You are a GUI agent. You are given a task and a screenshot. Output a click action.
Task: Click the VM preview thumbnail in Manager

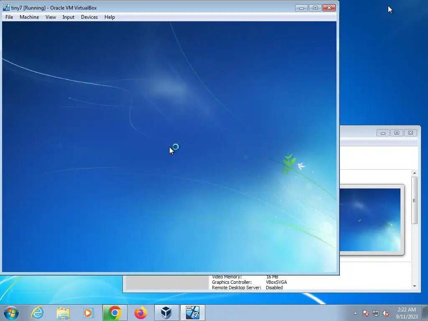tap(370, 220)
